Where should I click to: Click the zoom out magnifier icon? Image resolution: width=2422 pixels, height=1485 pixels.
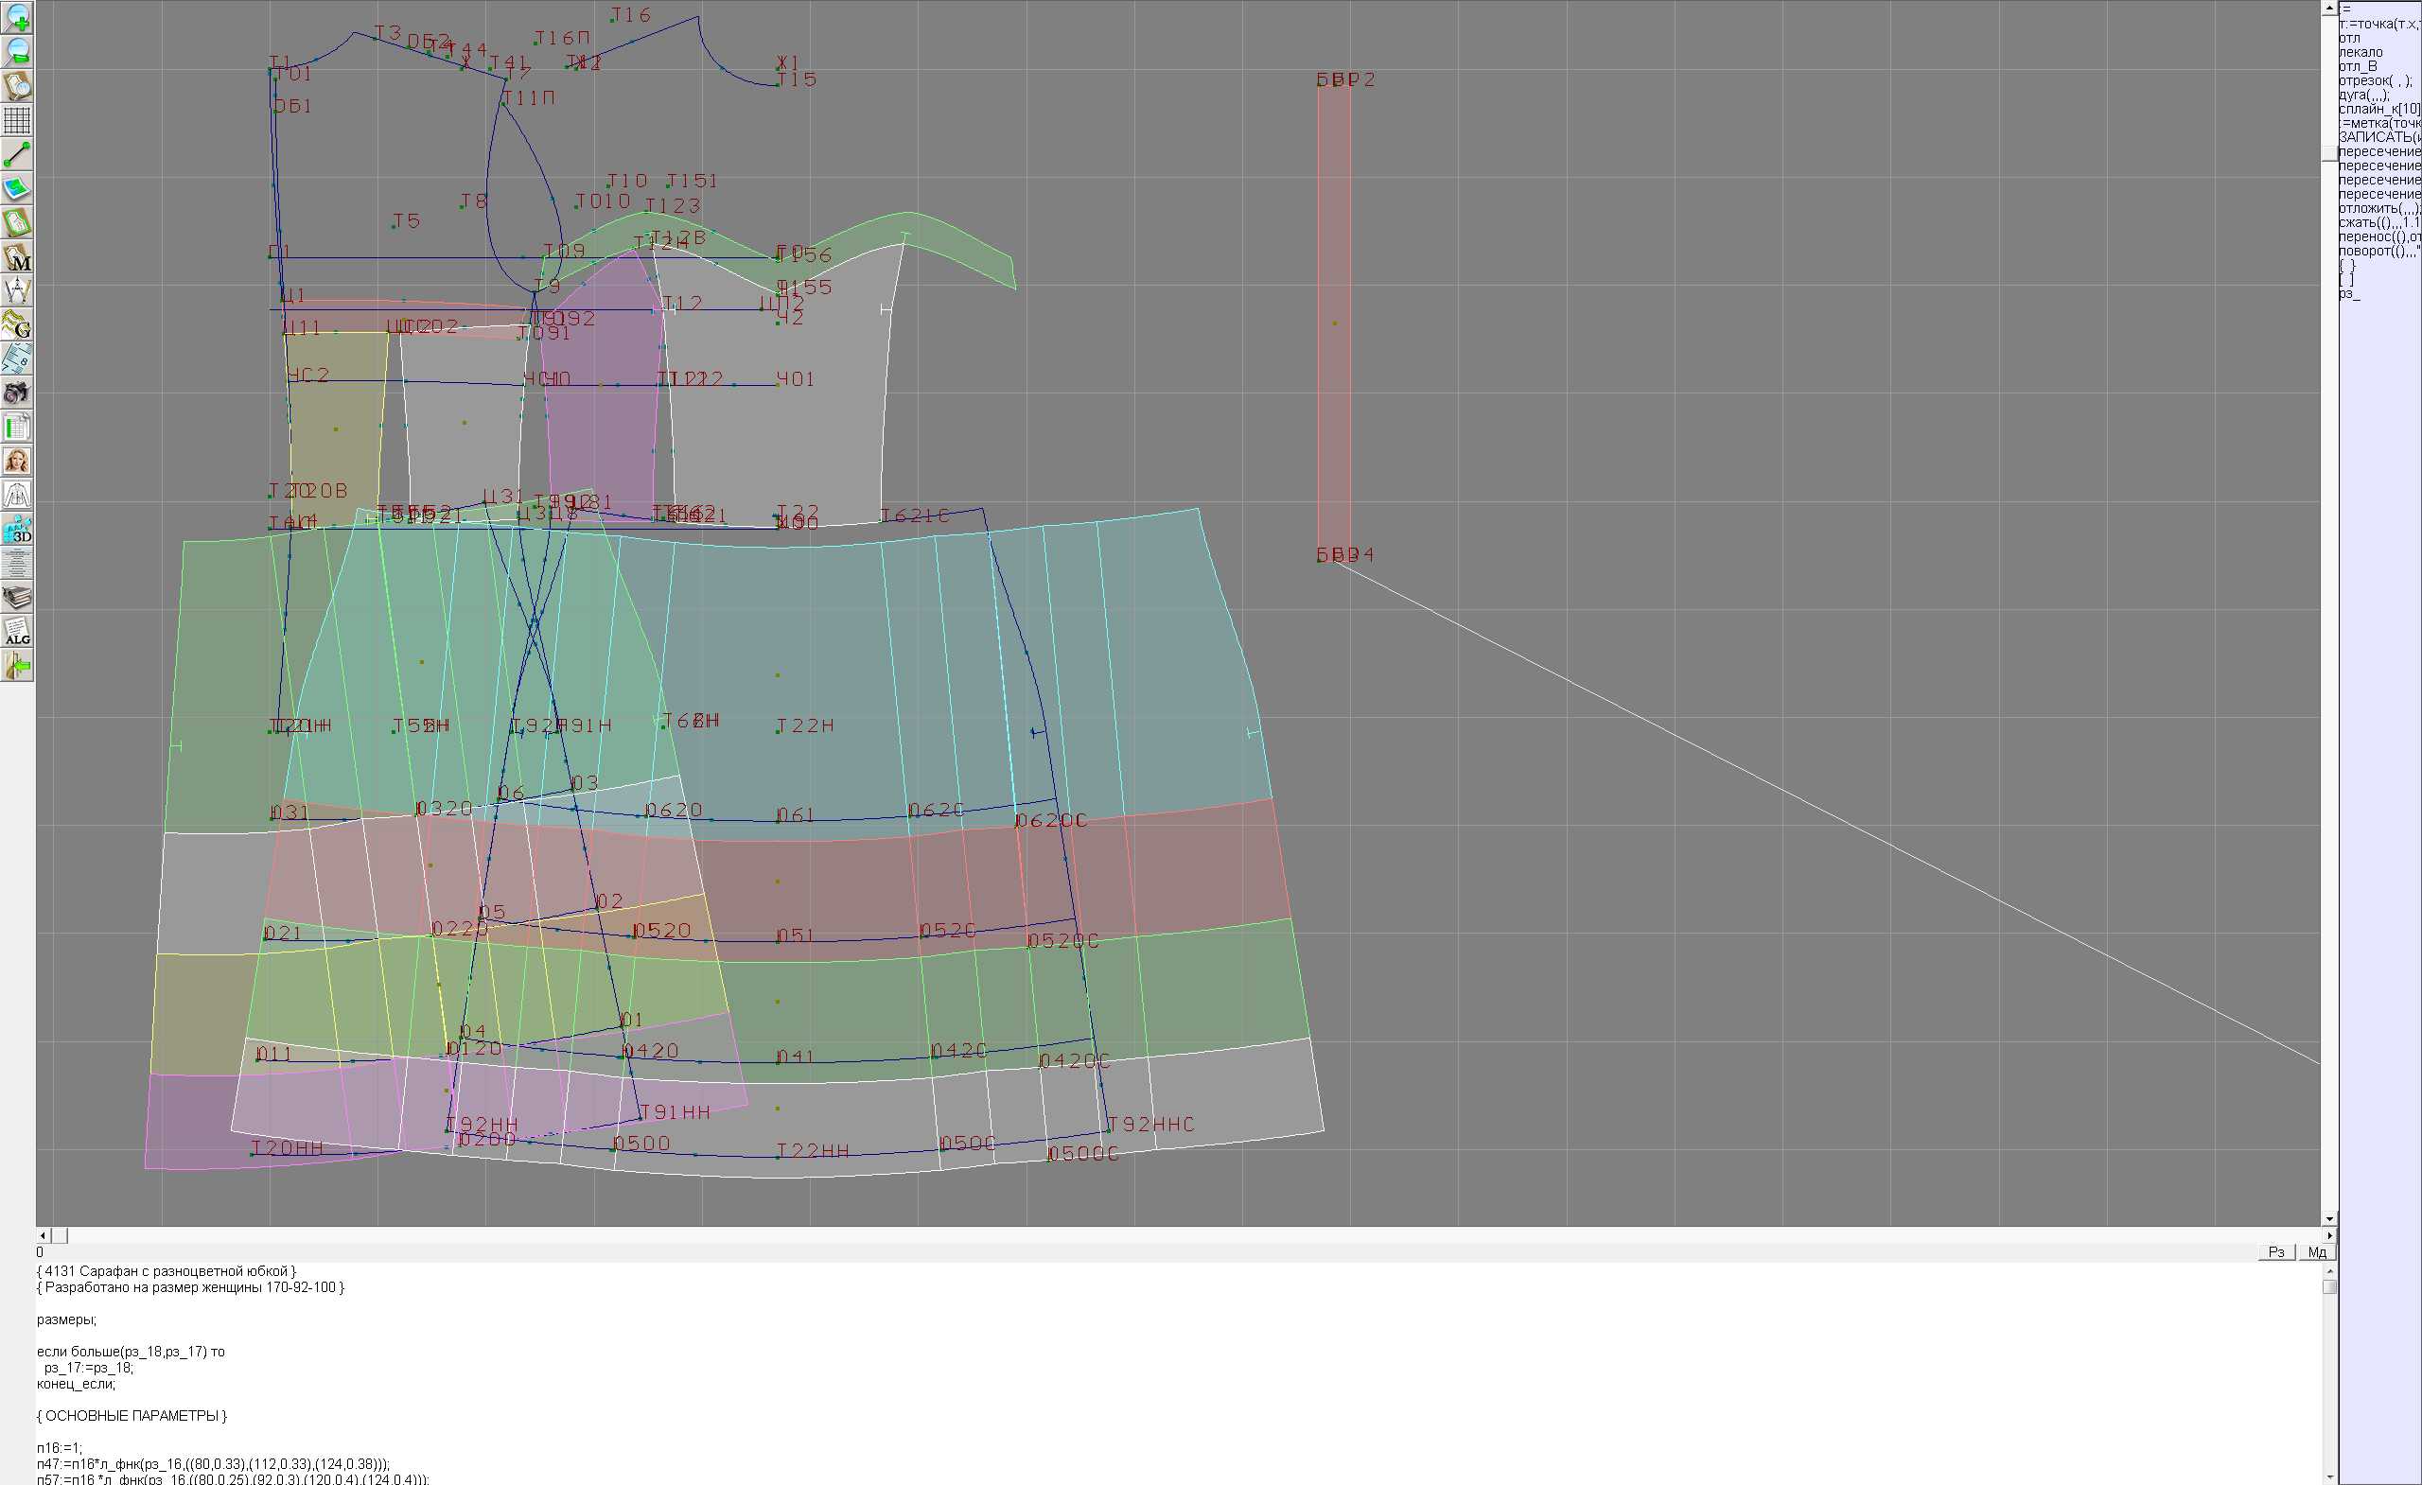coord(17,51)
